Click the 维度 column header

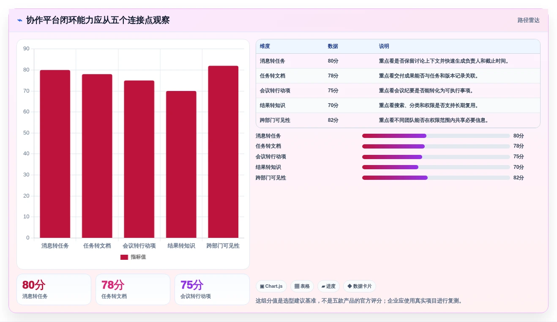coord(265,47)
